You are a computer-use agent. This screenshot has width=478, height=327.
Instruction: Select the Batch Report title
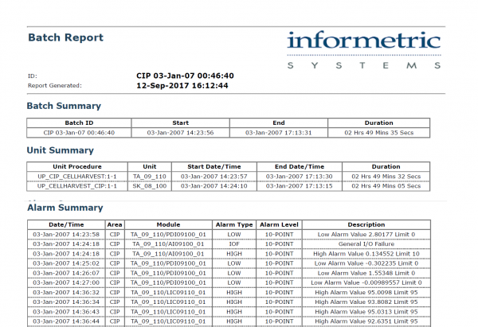65,37
